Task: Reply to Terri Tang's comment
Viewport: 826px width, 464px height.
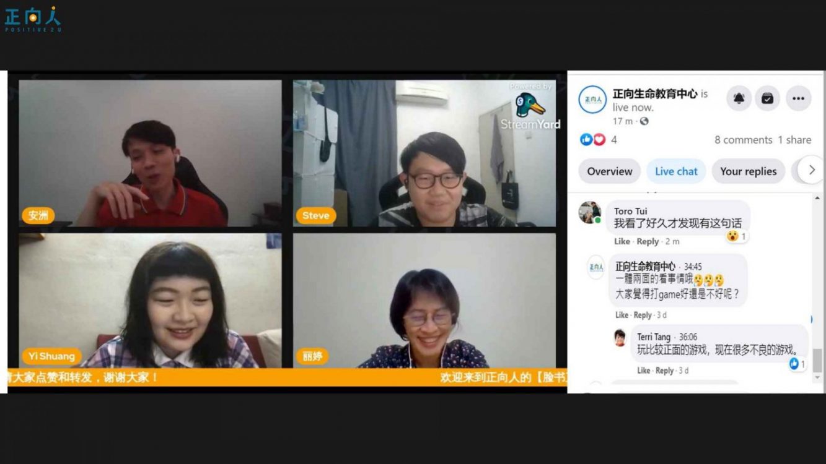Action: (x=664, y=371)
